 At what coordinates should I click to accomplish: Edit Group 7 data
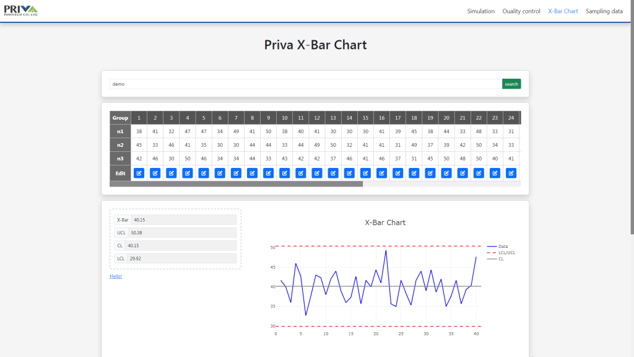(x=236, y=174)
